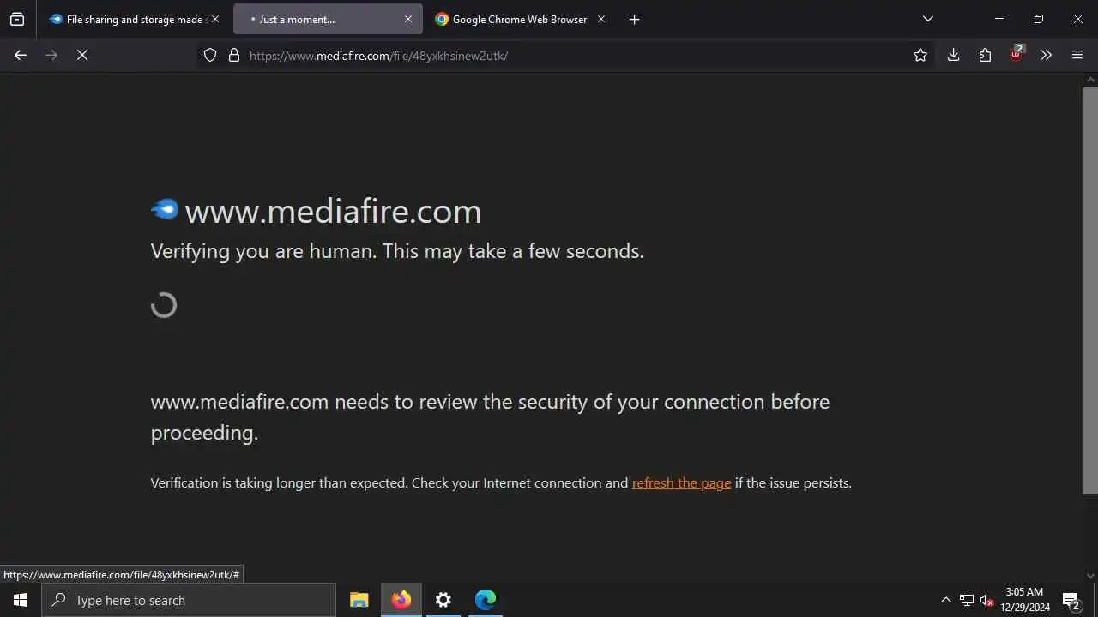
Task: Go back to the previous page
Action: [x=21, y=55]
